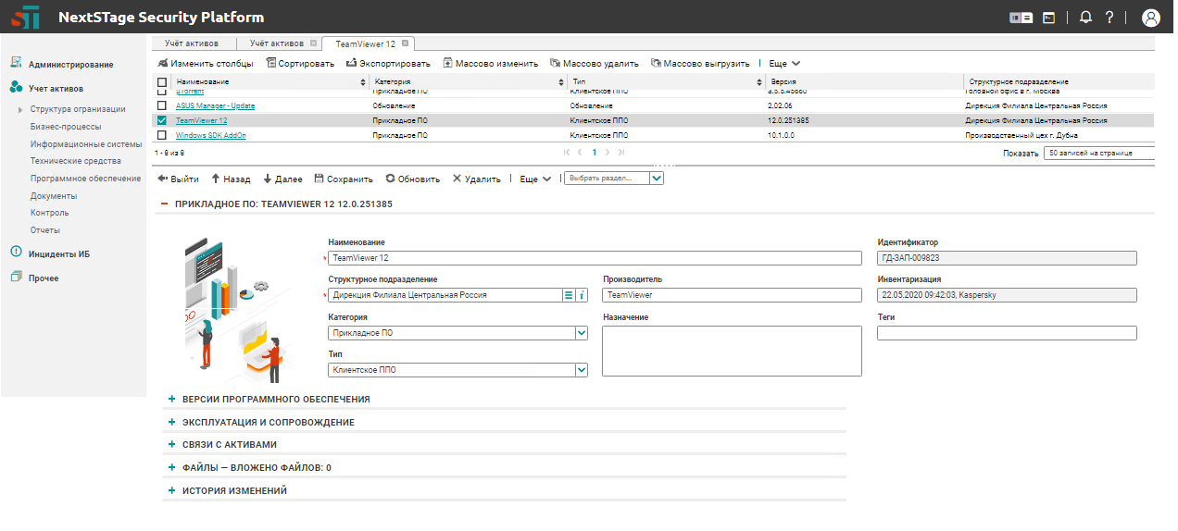
Task: Close the TeamViewer 12 tab
Action: (x=406, y=43)
